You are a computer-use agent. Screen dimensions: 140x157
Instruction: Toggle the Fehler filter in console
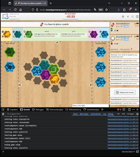point(75,114)
